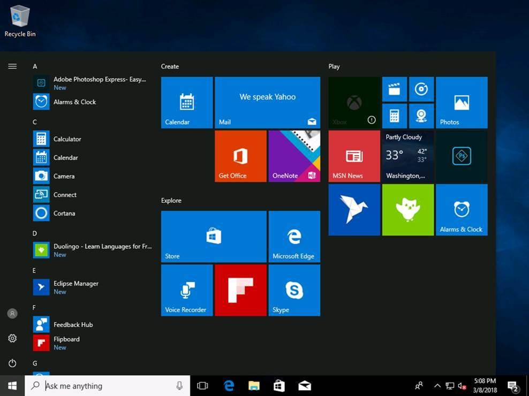Open Calculator in the app list
The width and height of the screenshot is (529, 396).
tap(93, 139)
